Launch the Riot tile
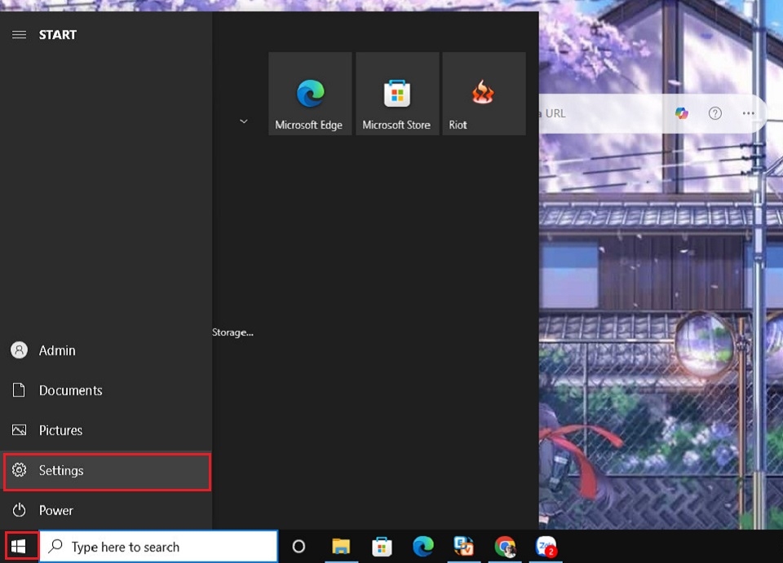Image resolution: width=783 pixels, height=563 pixels. click(484, 93)
